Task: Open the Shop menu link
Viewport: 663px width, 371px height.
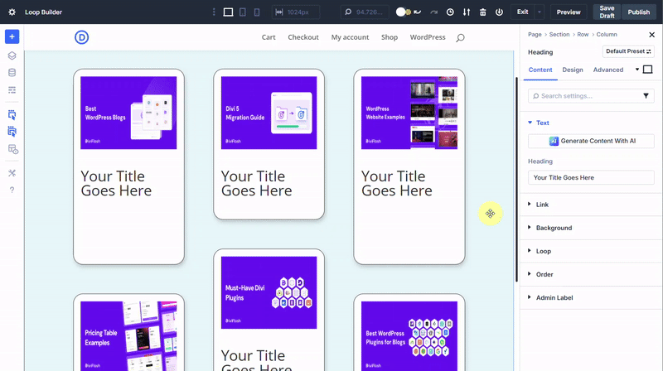Action: click(x=390, y=37)
